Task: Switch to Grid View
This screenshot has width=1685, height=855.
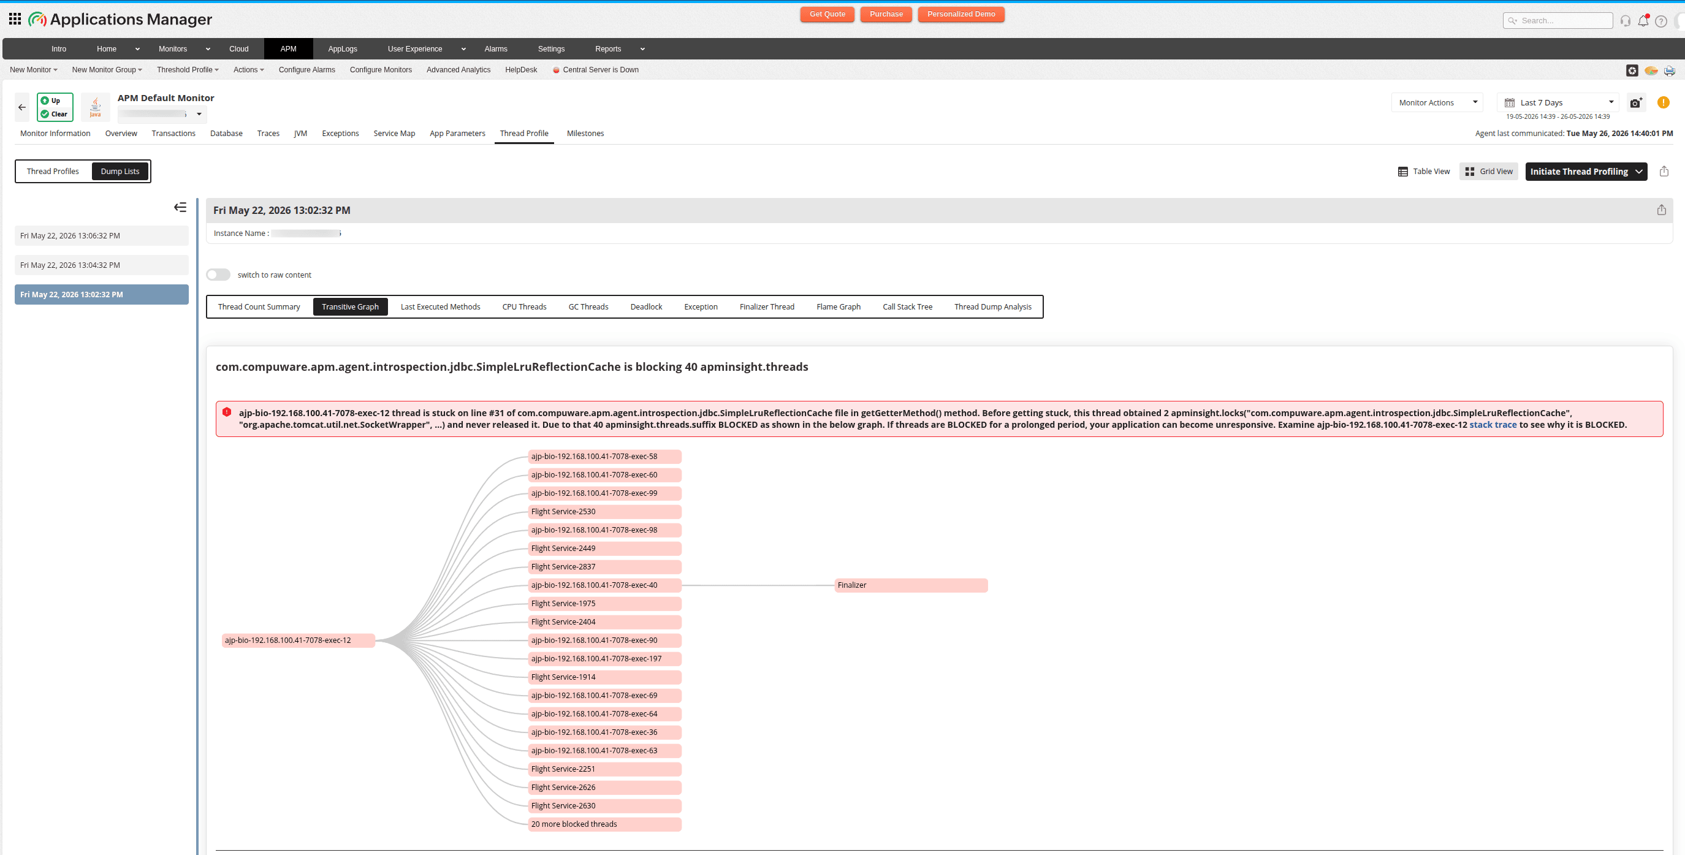Action: coord(1489,172)
